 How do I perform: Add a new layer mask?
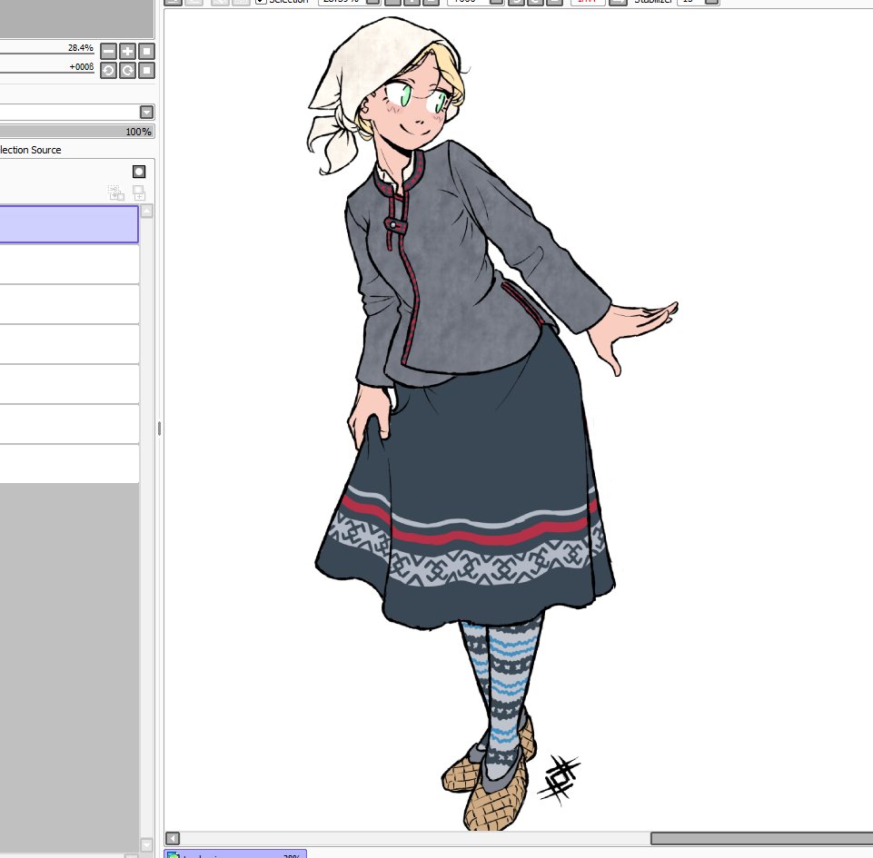(x=139, y=172)
